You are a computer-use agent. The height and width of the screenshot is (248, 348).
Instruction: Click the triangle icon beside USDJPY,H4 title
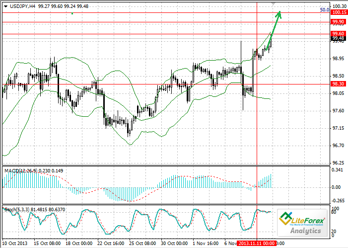click(4, 5)
